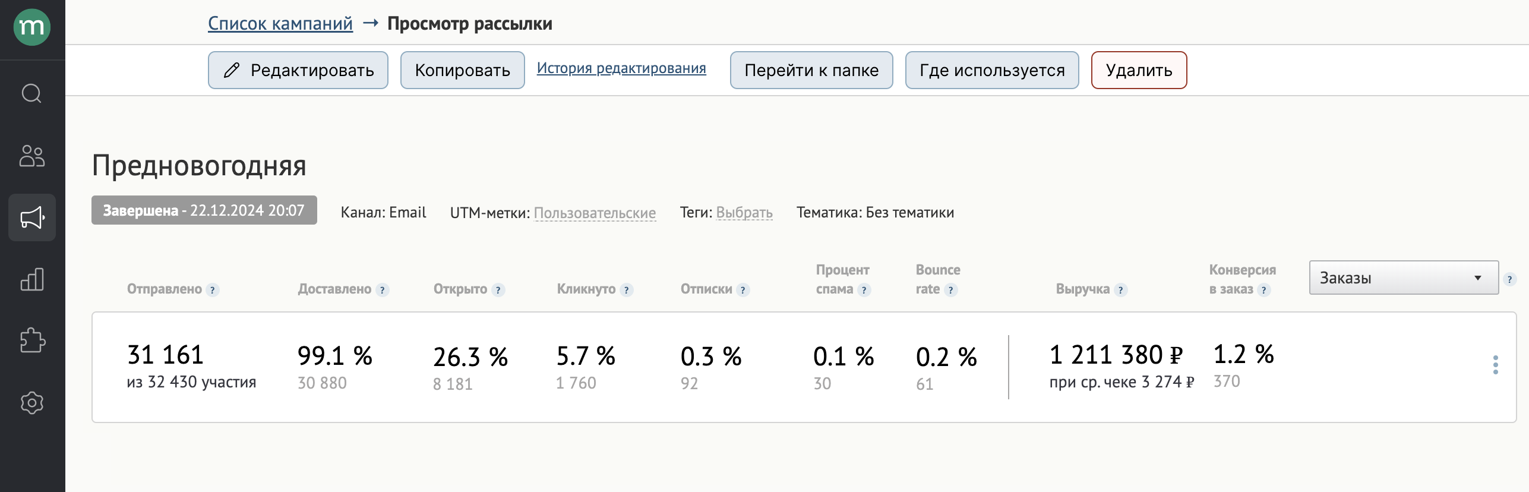Open campaigns section via megaphone icon

(32, 217)
